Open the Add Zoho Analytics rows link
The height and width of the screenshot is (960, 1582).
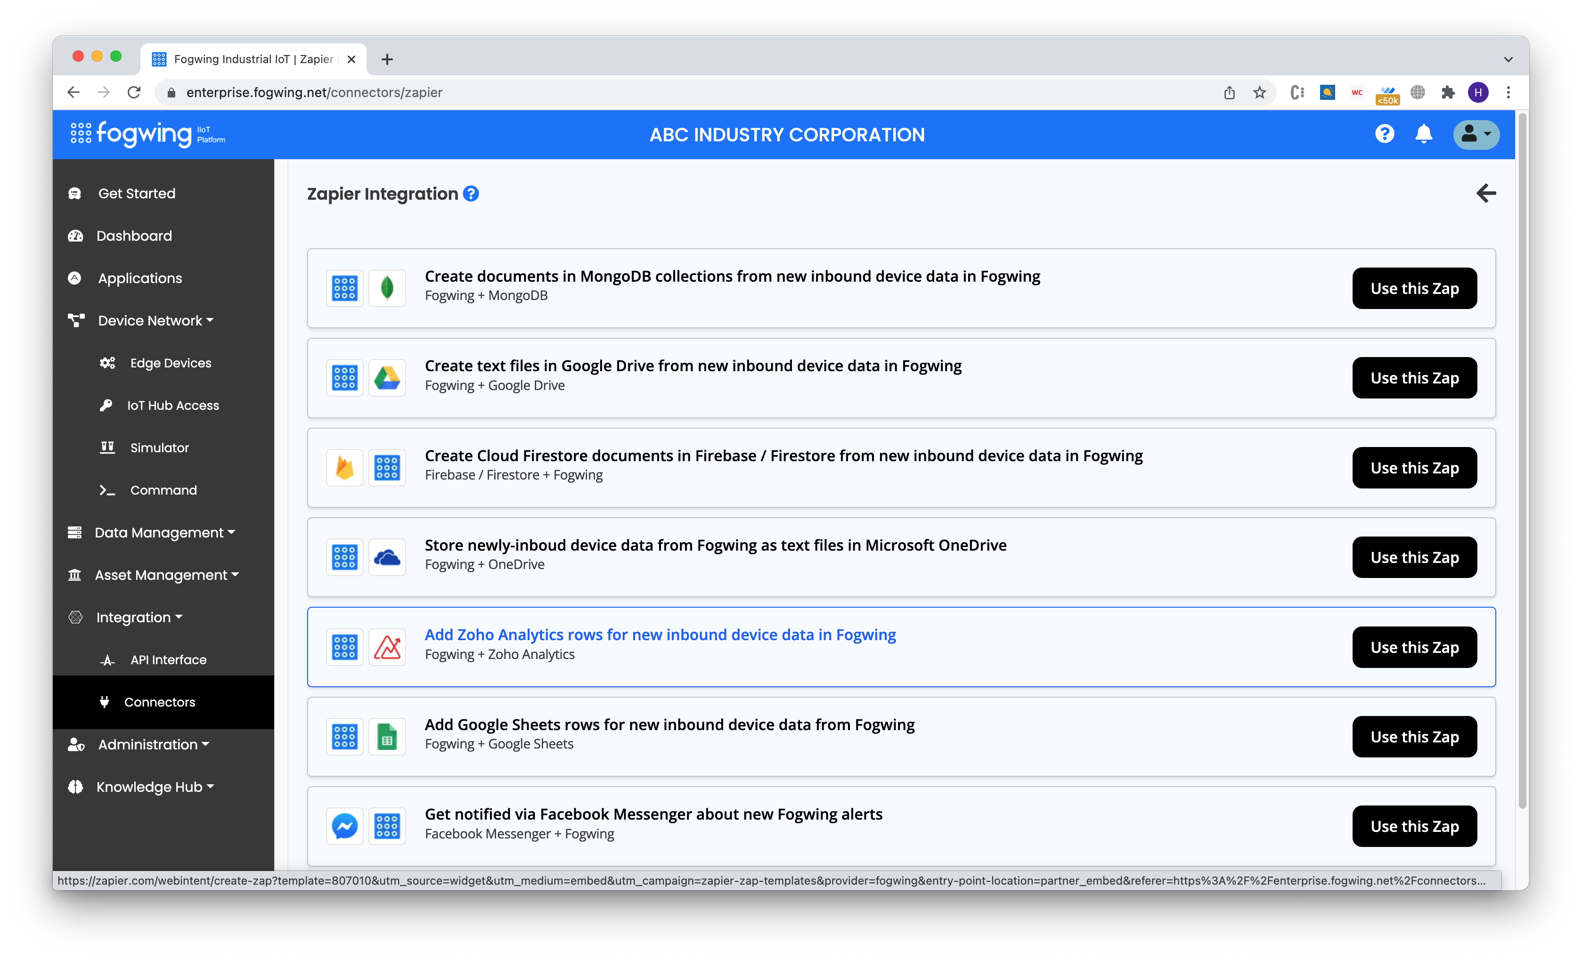(x=660, y=635)
